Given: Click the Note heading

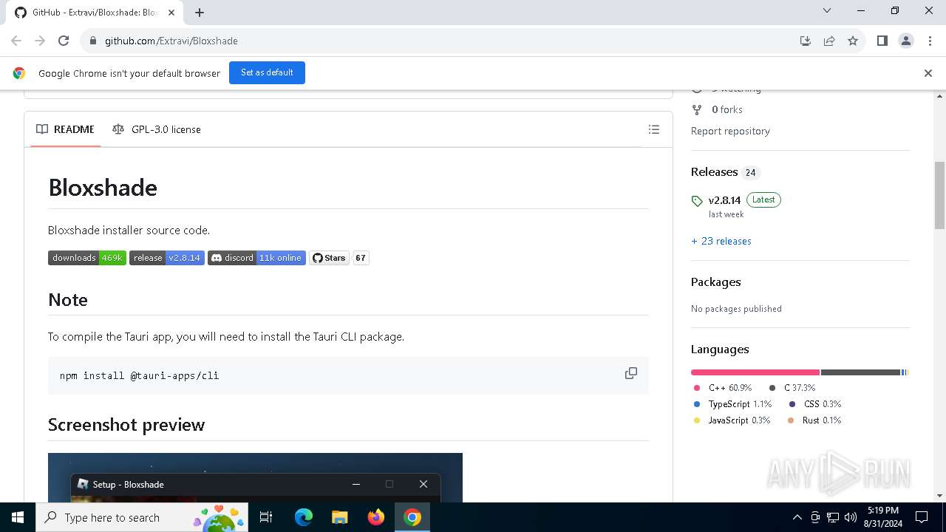Looking at the screenshot, I should point(68,300).
